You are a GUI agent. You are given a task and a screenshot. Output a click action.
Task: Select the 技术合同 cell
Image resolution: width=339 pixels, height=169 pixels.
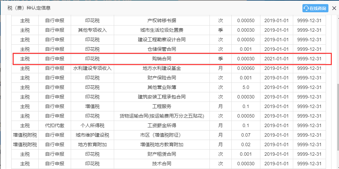pos(162,164)
